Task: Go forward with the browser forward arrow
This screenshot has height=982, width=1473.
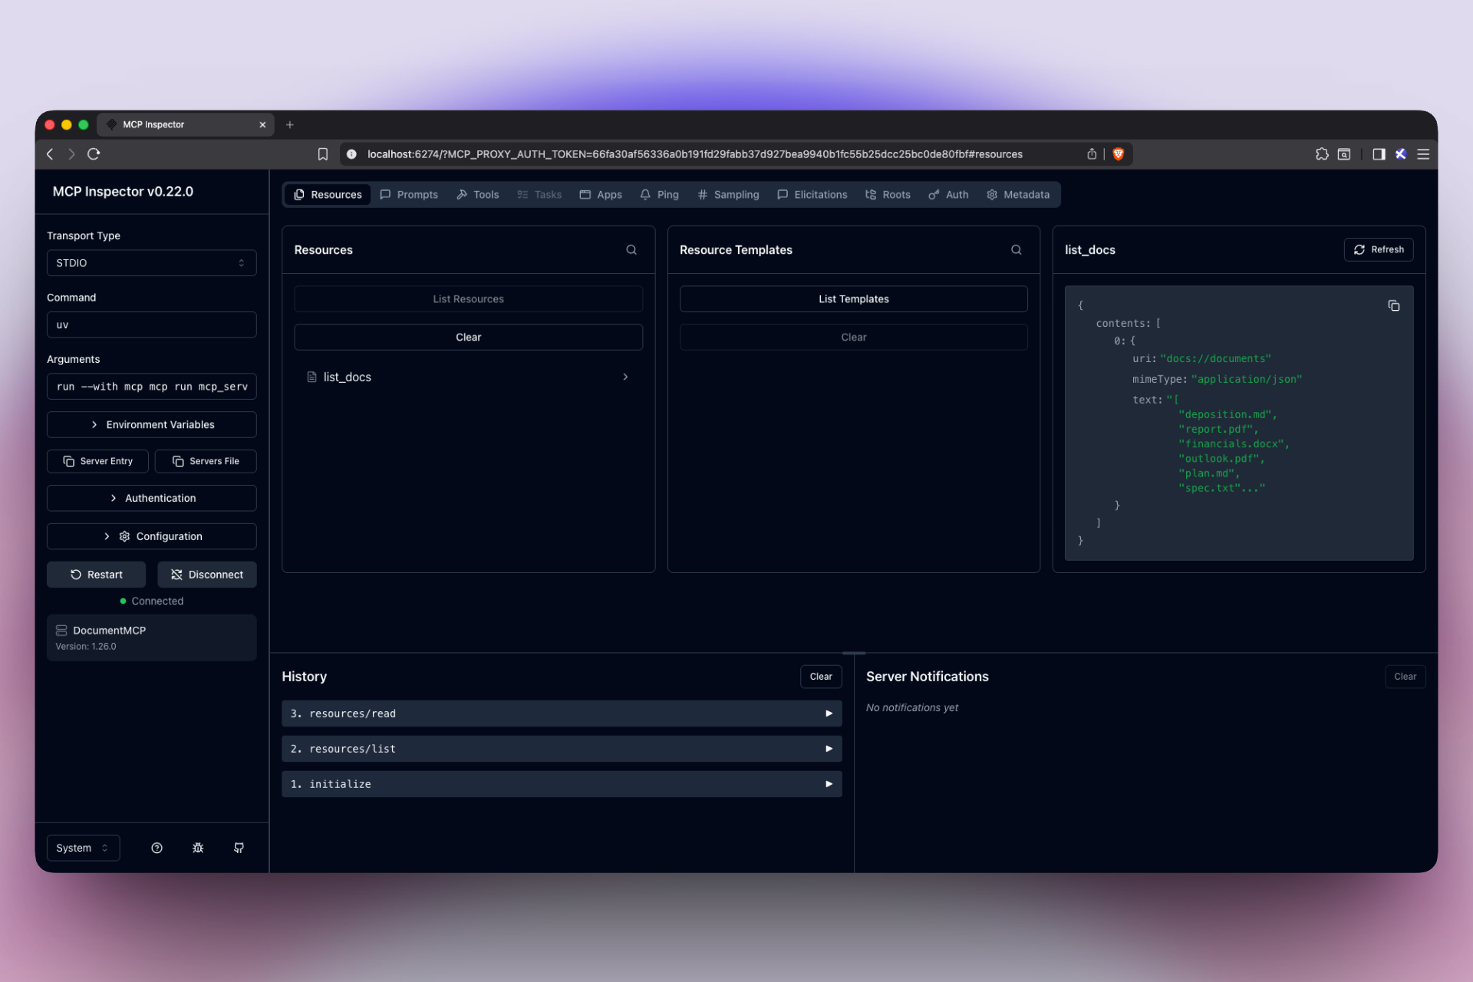Action: [x=71, y=154]
